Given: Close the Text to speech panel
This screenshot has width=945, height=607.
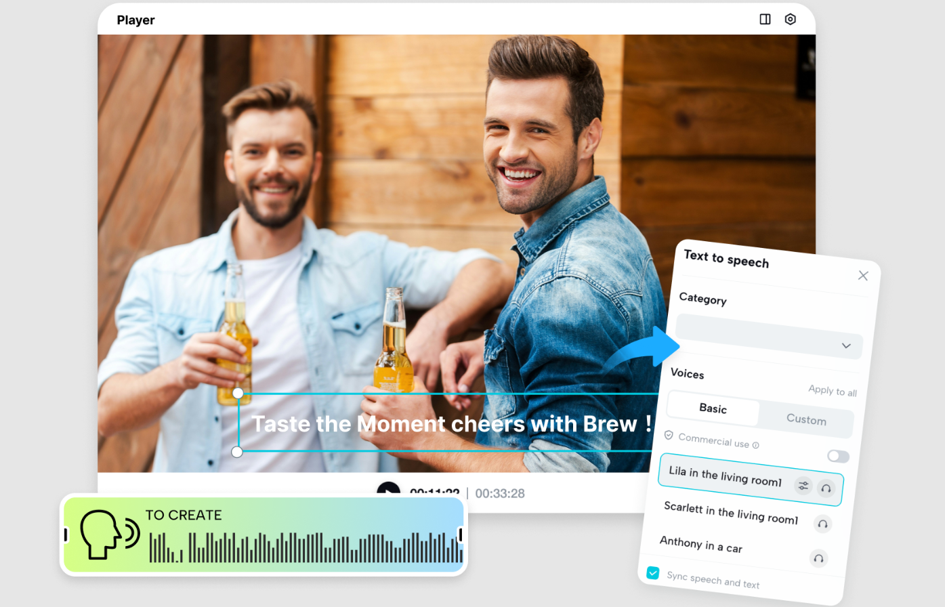Looking at the screenshot, I should click(x=863, y=276).
